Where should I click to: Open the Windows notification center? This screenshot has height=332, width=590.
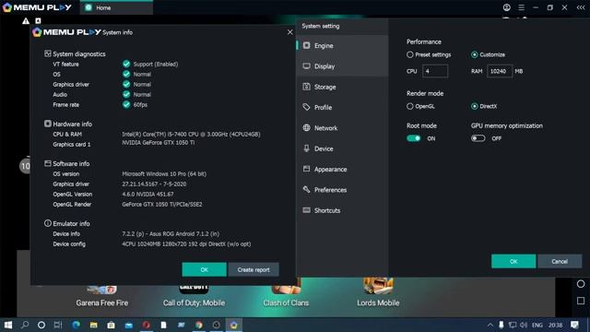(574, 325)
